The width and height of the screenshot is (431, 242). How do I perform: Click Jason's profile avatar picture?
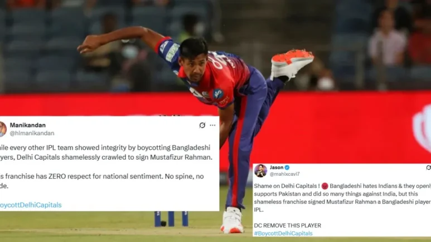point(260,171)
